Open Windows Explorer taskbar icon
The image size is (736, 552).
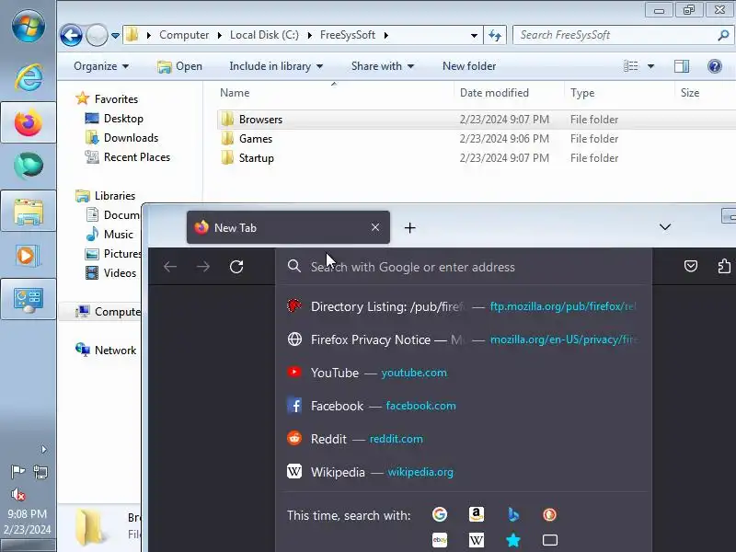[x=29, y=211]
